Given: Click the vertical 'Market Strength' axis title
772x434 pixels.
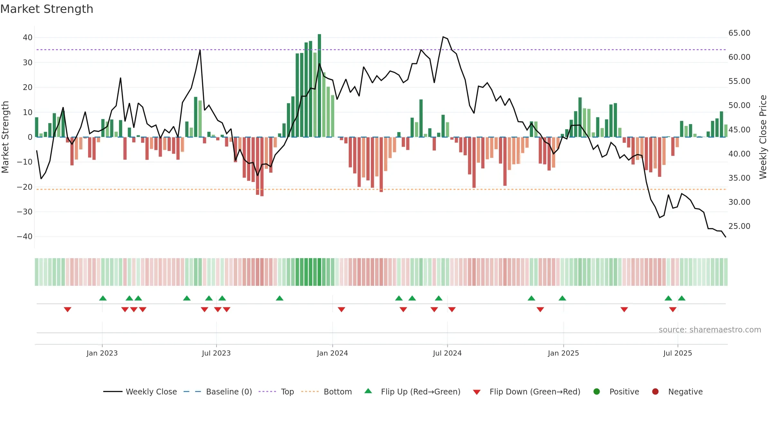Looking at the screenshot, I should (x=5, y=137).
